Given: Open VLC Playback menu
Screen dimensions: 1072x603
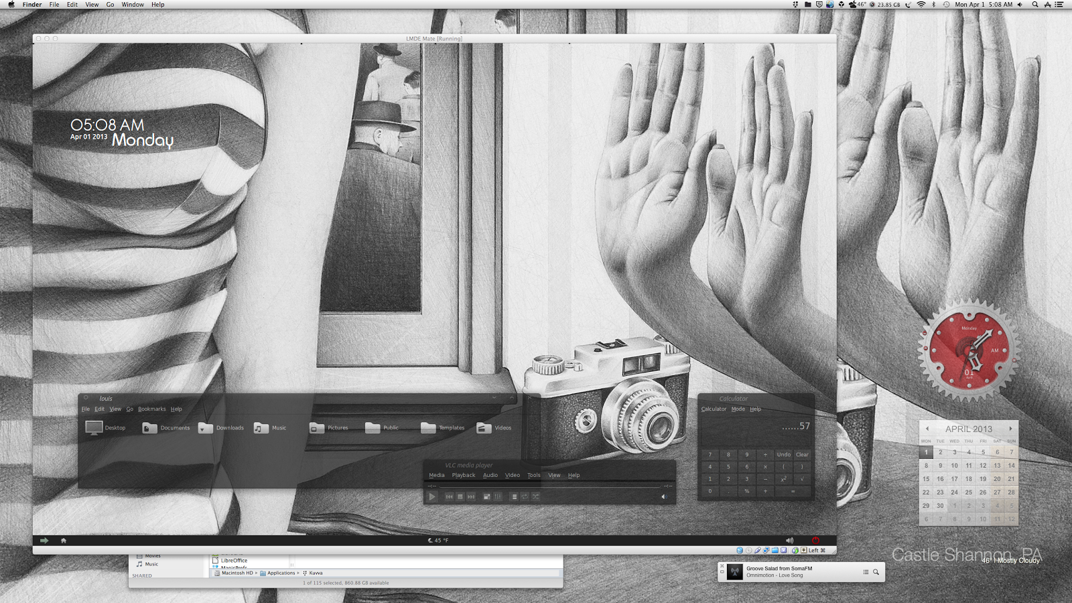Looking at the screenshot, I should pos(464,475).
